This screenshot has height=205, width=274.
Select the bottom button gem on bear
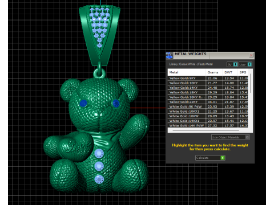click(x=99, y=179)
